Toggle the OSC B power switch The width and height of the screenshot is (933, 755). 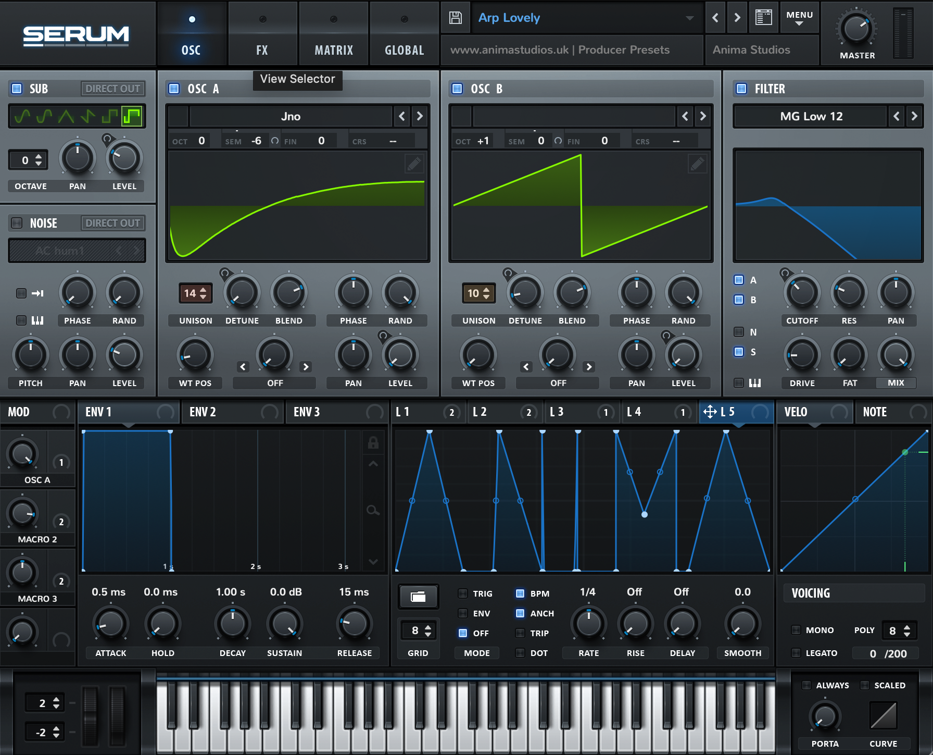(457, 89)
